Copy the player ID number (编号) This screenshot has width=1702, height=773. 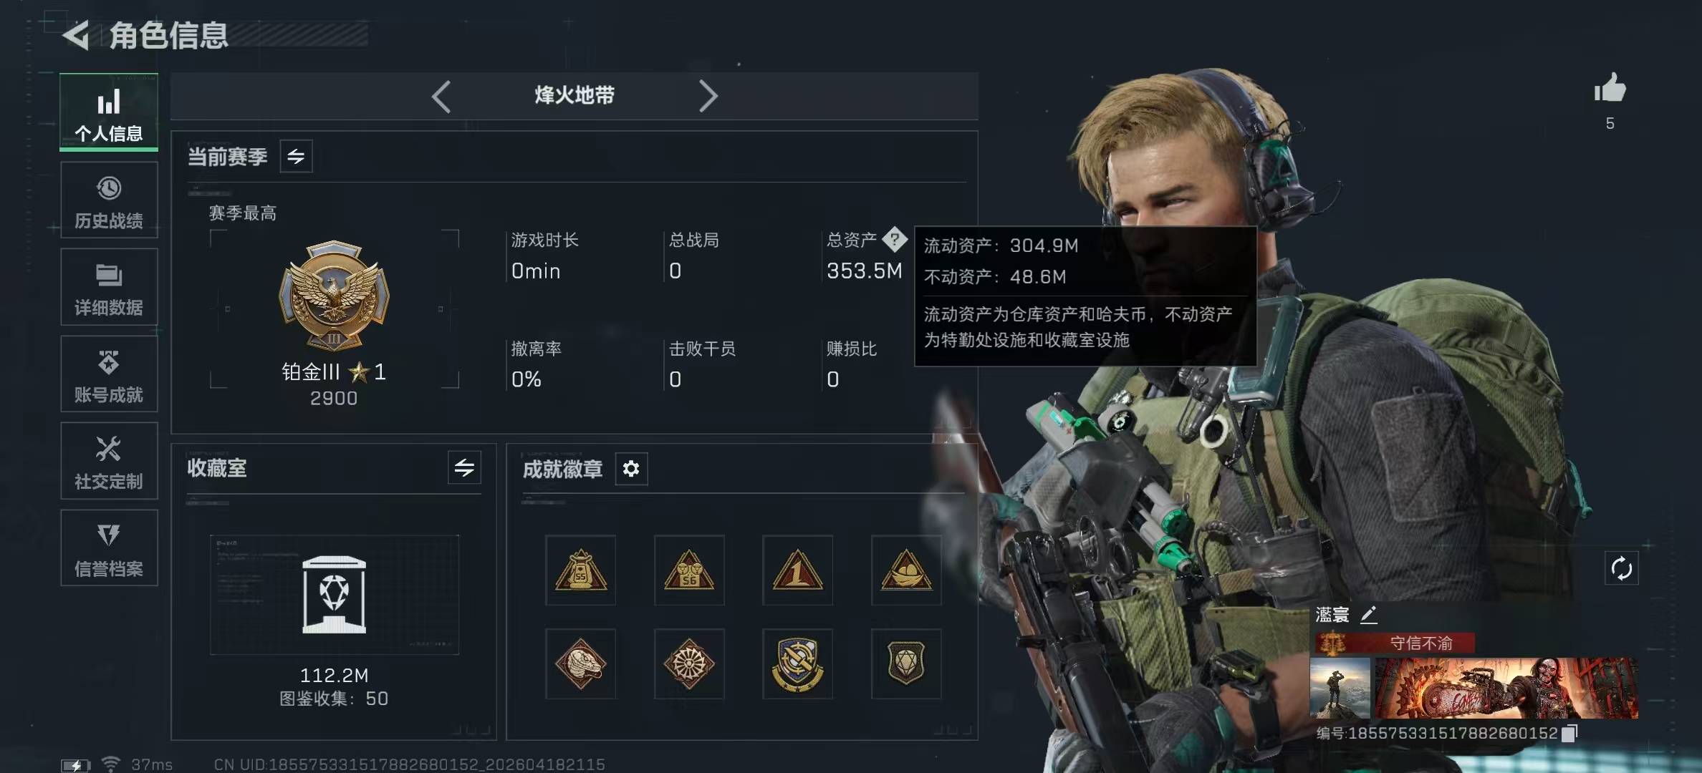1569,733
